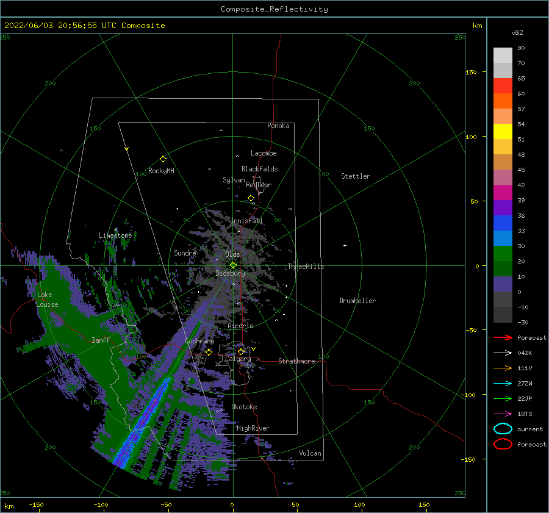Click the Drumheller label

(x=357, y=301)
